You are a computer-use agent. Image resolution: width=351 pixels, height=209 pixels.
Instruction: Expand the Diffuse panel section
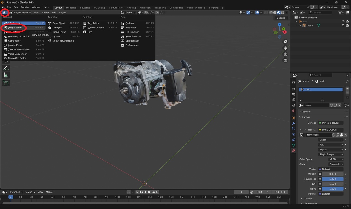tap(308, 199)
